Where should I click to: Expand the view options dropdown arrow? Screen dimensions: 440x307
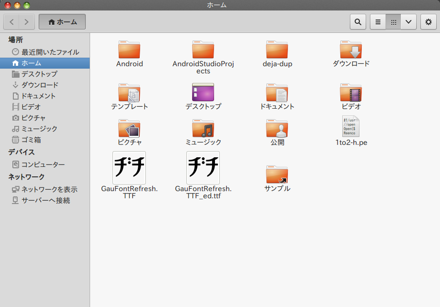[x=409, y=22]
